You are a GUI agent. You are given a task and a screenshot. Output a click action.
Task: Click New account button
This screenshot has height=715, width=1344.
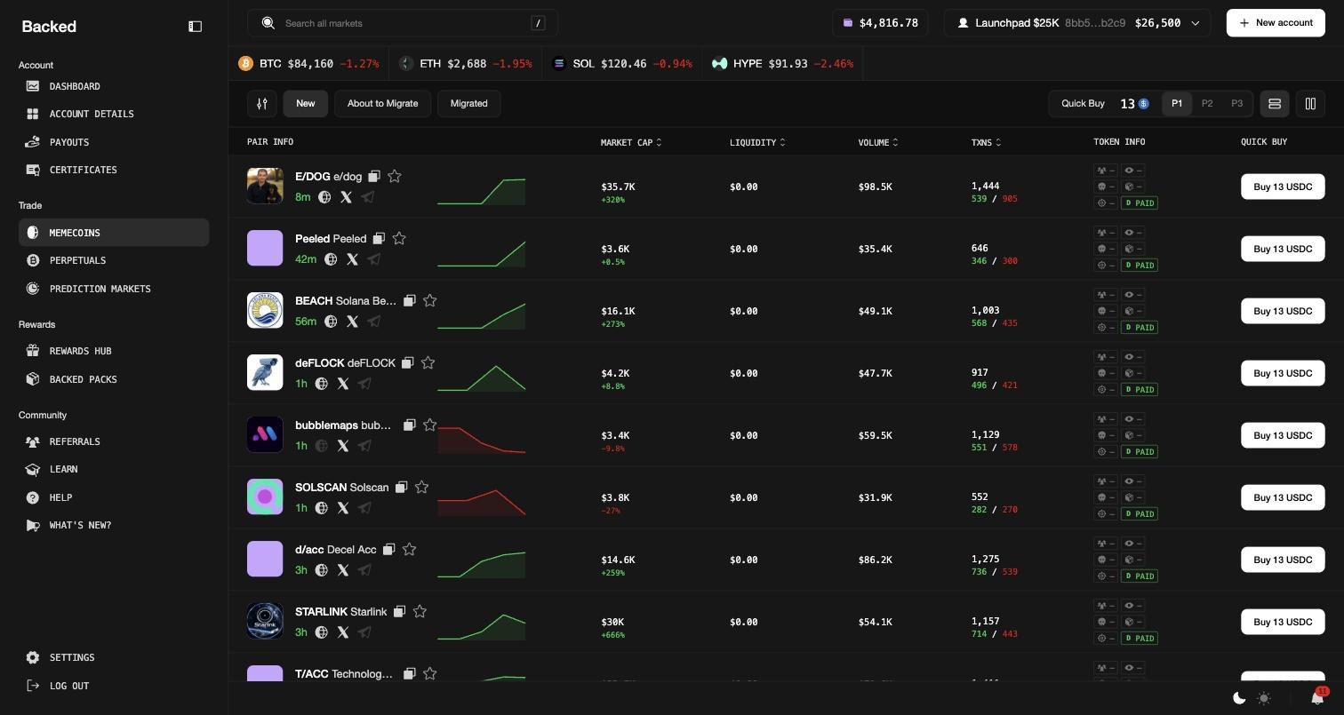tap(1276, 23)
